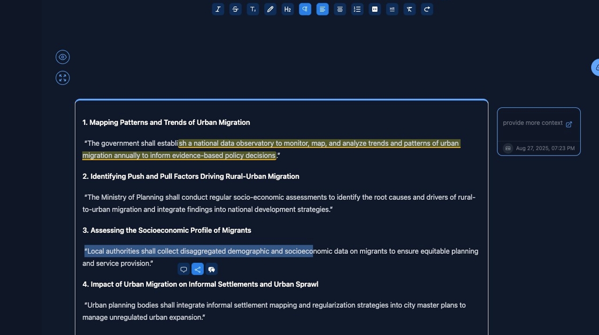The image size is (599, 335).
Task: Click the heading '4. Impact of Urban Migration on Informal Settlements'
Action: 200,284
